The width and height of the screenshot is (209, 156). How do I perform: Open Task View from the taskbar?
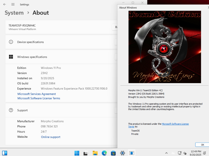[x=86, y=153]
